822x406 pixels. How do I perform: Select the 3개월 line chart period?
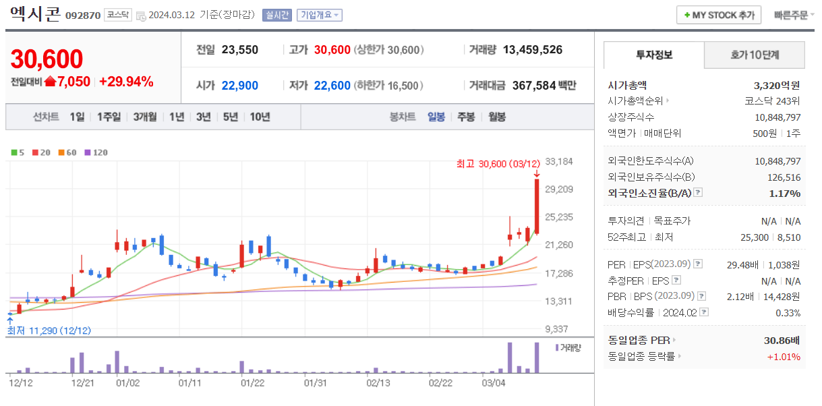(x=145, y=117)
